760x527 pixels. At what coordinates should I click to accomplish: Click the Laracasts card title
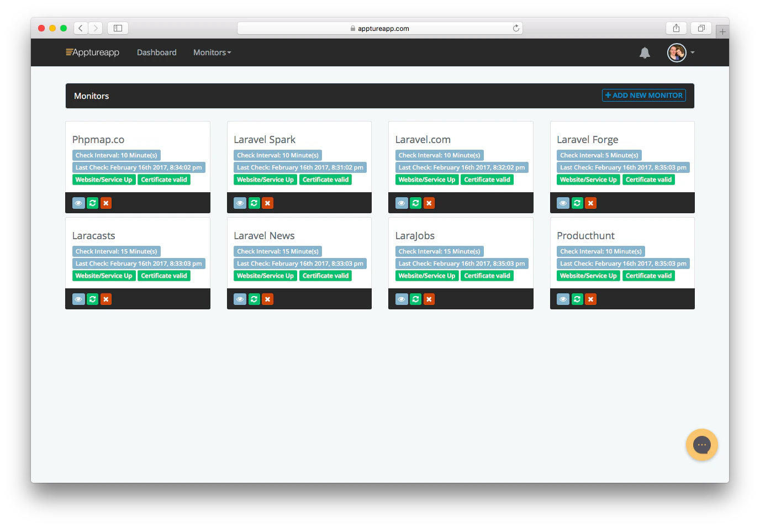pos(94,236)
